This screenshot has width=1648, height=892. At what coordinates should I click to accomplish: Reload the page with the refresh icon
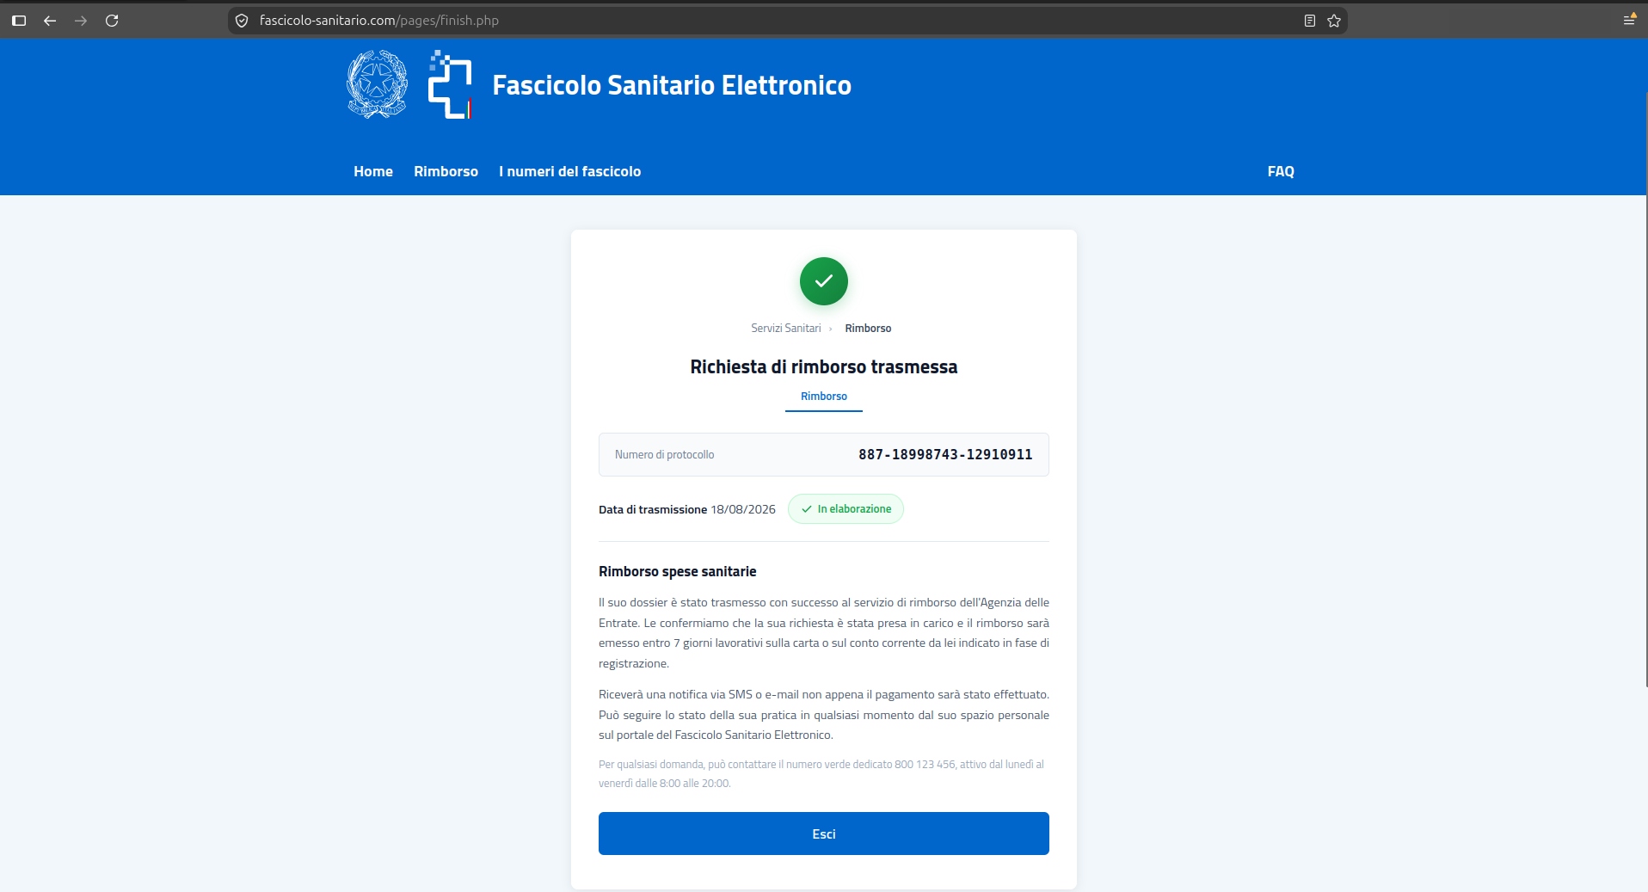[112, 21]
